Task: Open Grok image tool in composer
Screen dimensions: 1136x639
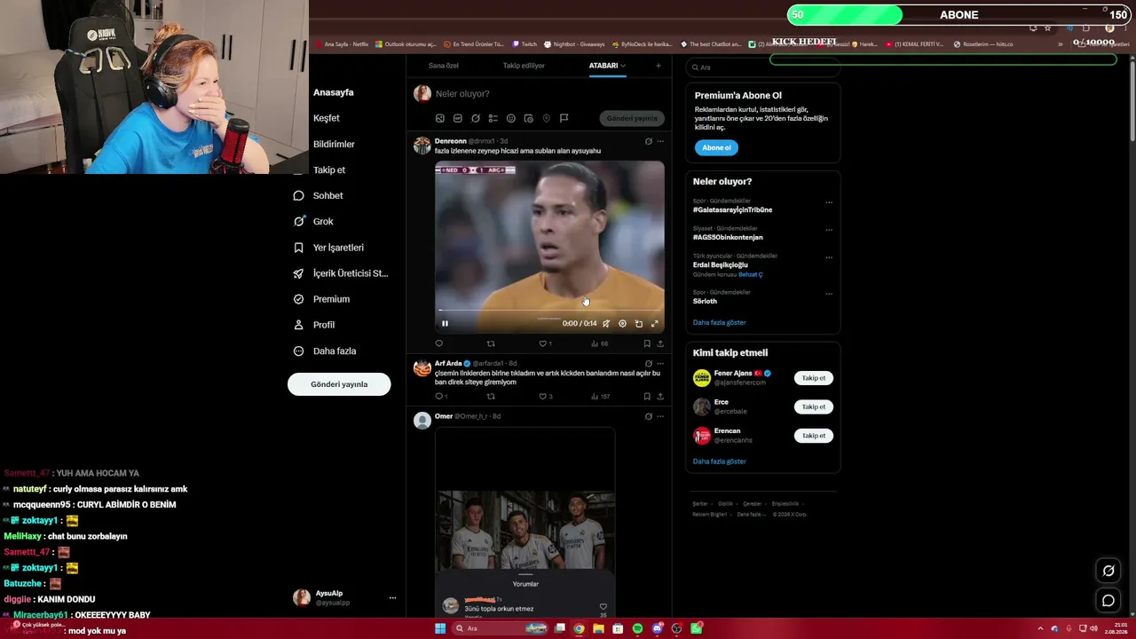Action: pyautogui.click(x=476, y=118)
